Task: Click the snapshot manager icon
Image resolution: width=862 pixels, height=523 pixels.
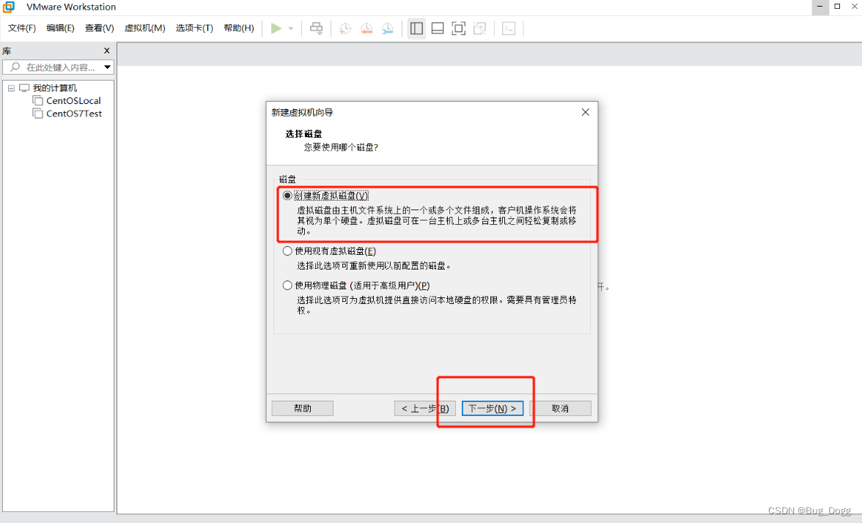Action: coord(388,29)
